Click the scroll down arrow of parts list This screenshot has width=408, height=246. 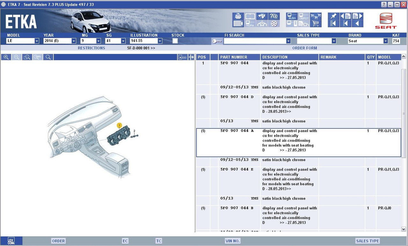(404, 229)
